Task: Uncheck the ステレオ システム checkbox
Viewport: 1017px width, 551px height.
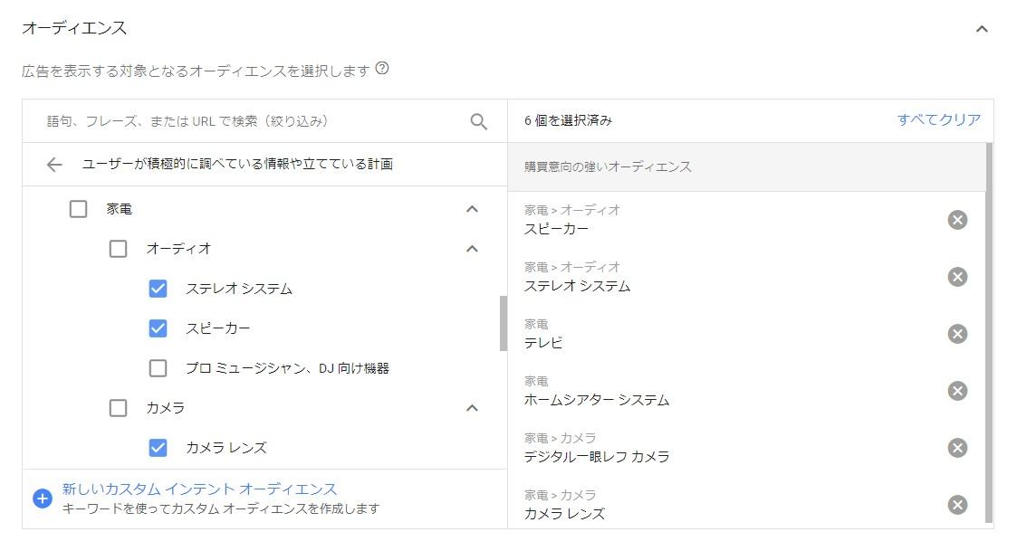Action: coord(158,289)
